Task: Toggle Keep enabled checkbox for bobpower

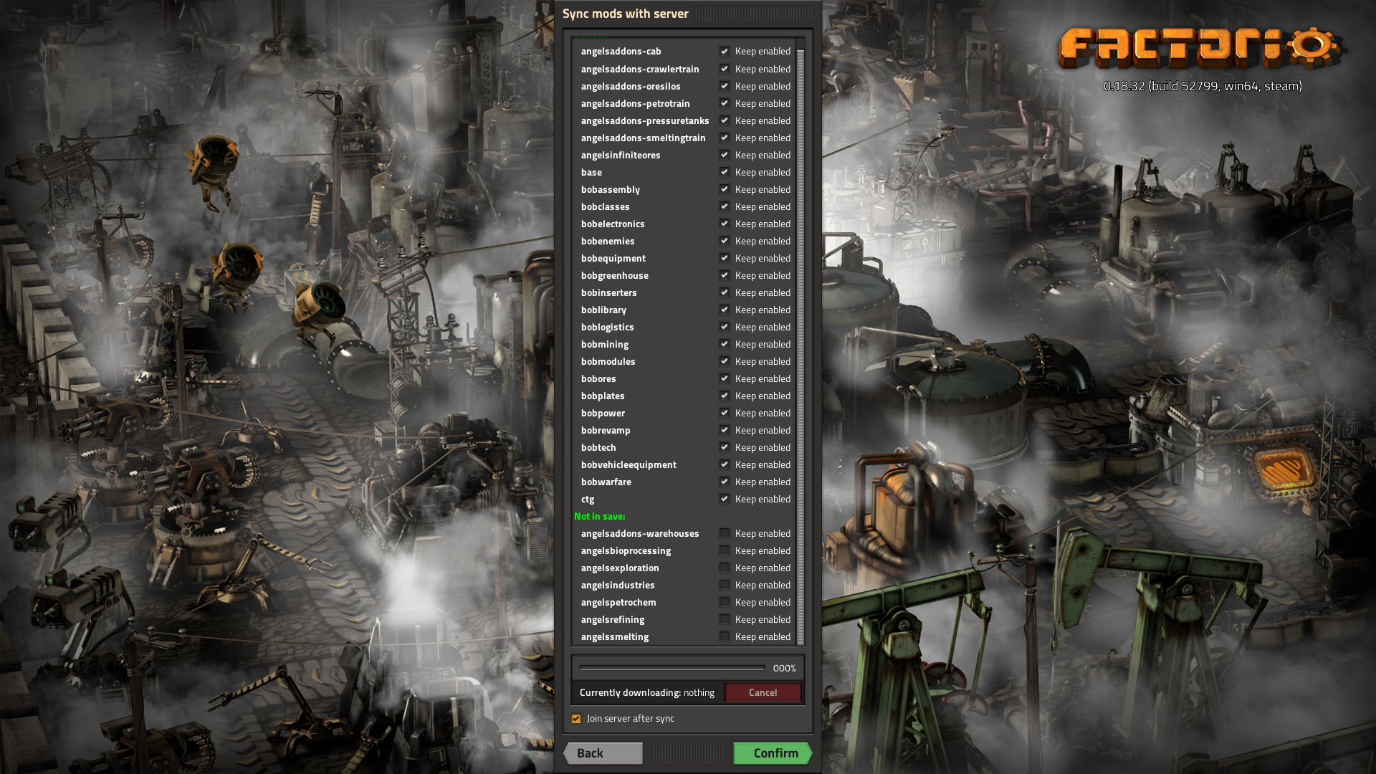Action: coord(725,413)
